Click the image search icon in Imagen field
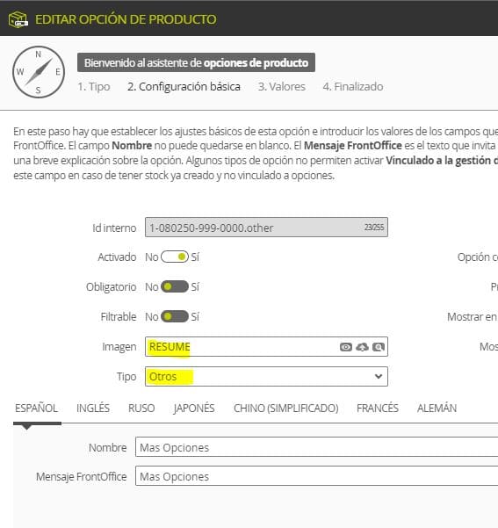Image resolution: width=498 pixels, height=528 pixels. coord(379,347)
